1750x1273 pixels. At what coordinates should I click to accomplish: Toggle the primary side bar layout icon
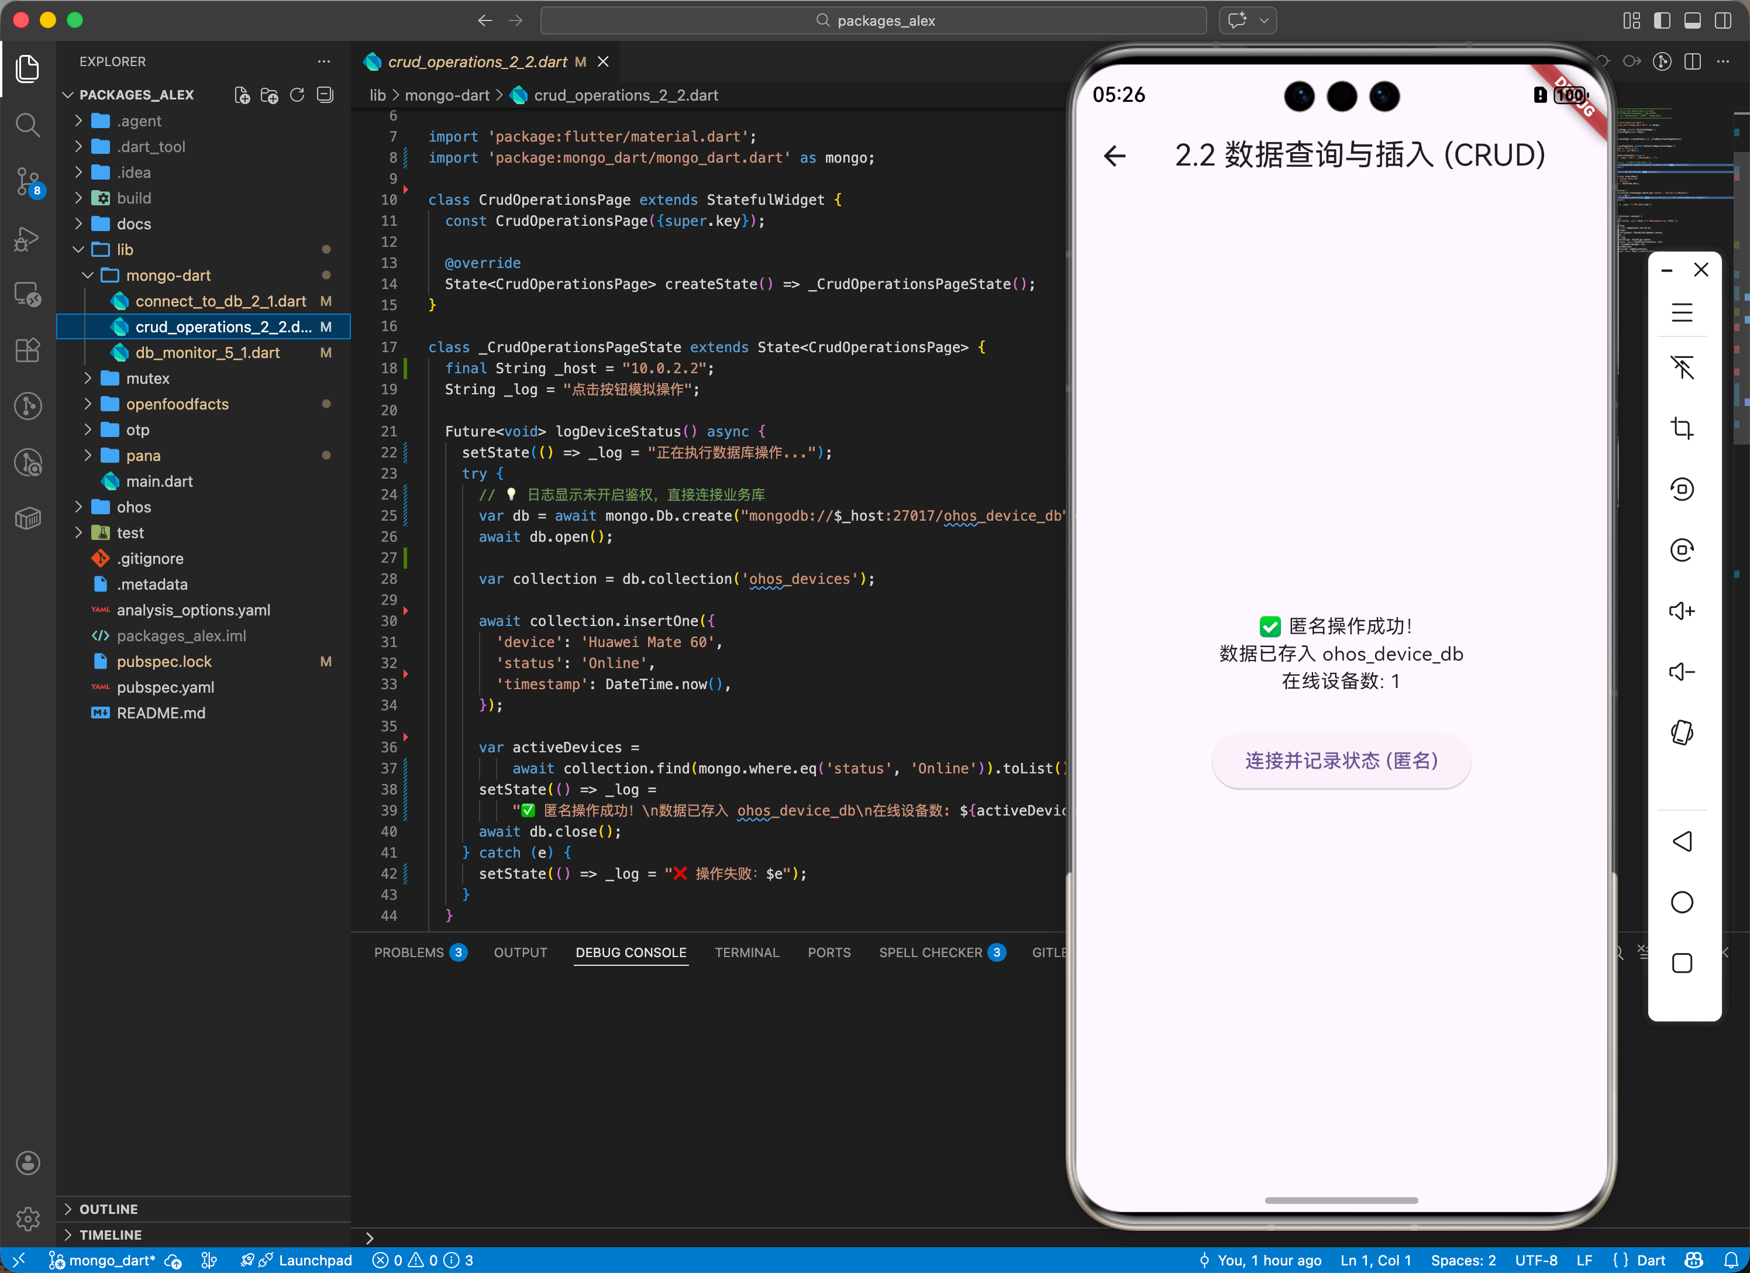(1662, 21)
